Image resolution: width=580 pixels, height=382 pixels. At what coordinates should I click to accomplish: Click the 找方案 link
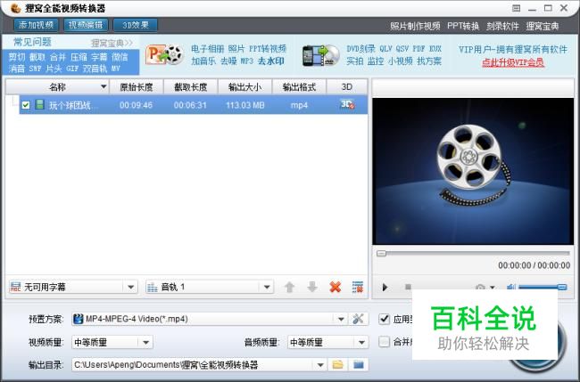tap(429, 61)
